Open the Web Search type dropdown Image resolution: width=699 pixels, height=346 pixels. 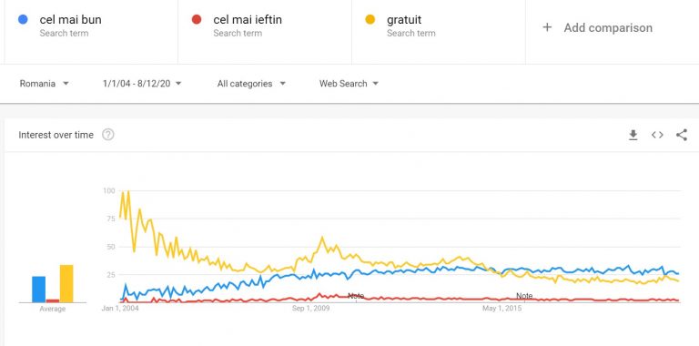349,84
